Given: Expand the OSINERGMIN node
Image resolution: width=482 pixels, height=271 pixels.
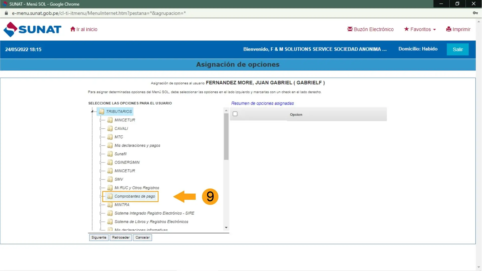Looking at the screenshot, I should [101, 162].
